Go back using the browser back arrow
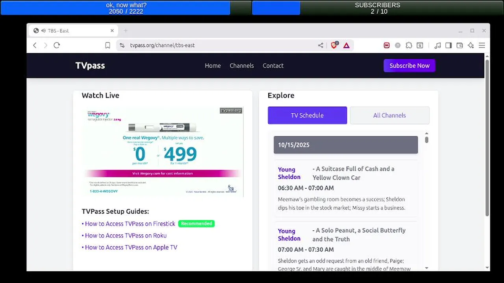Viewport: 504px width, 283px height. (35, 45)
